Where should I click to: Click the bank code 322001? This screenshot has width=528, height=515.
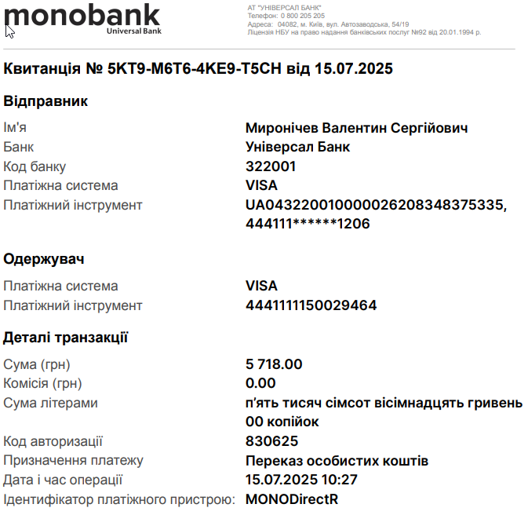271,166
